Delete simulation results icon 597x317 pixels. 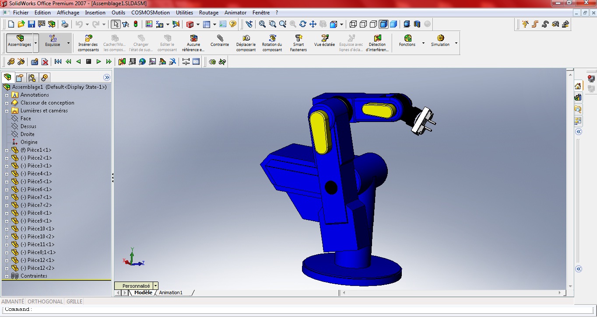pos(45,62)
